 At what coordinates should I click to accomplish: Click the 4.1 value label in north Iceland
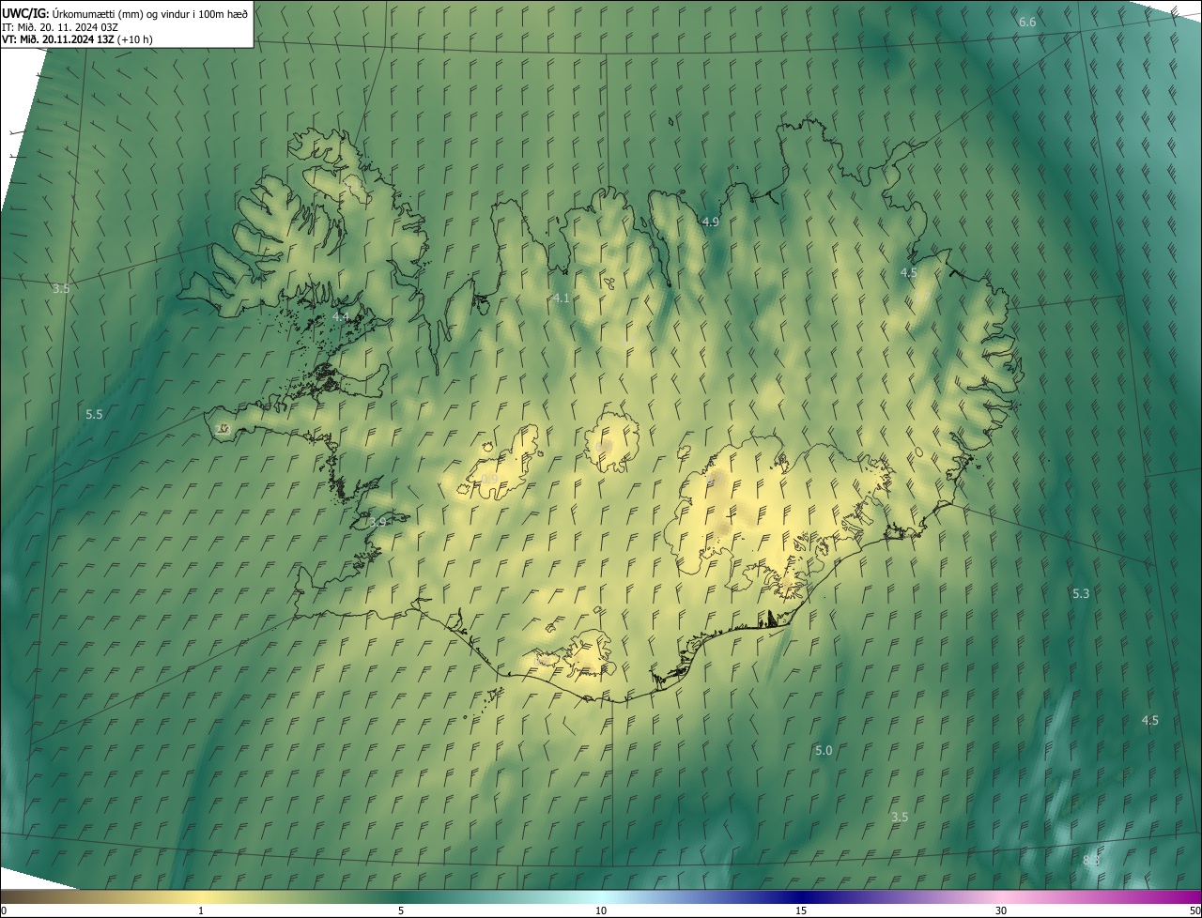[562, 298]
